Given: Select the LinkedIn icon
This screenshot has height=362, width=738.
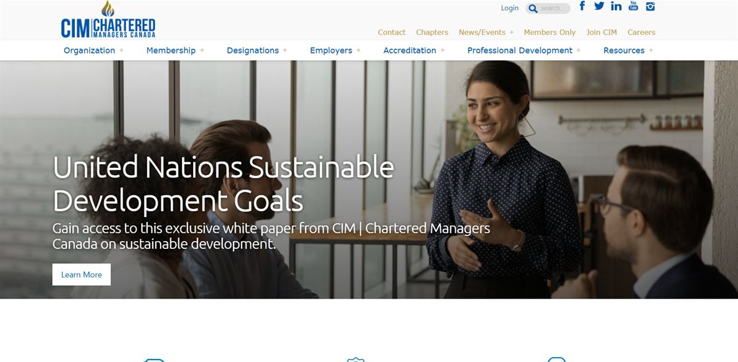Looking at the screenshot, I should (616, 6).
